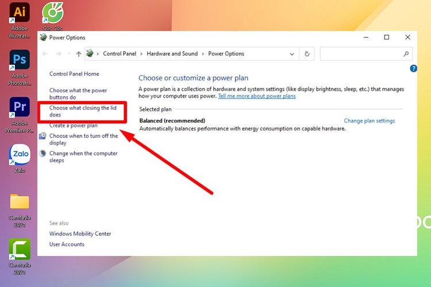This screenshot has width=431, height=287.
Task: Click icon beside turn off the display
Action: click(x=43, y=136)
